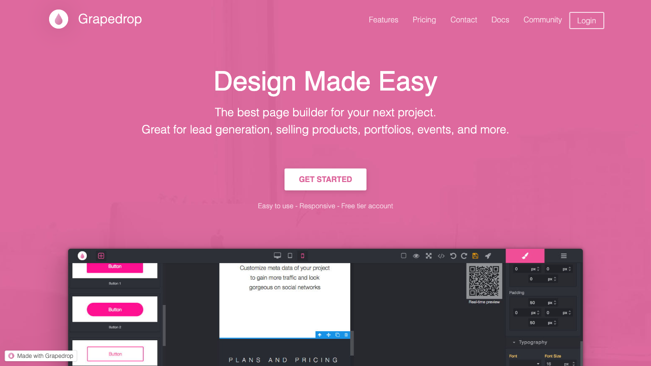Toggle preview mode with eye icon
The height and width of the screenshot is (366, 651).
pyautogui.click(x=416, y=256)
